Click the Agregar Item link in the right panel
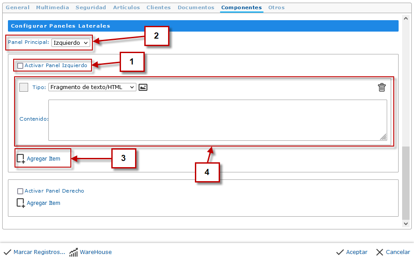 tap(44, 203)
